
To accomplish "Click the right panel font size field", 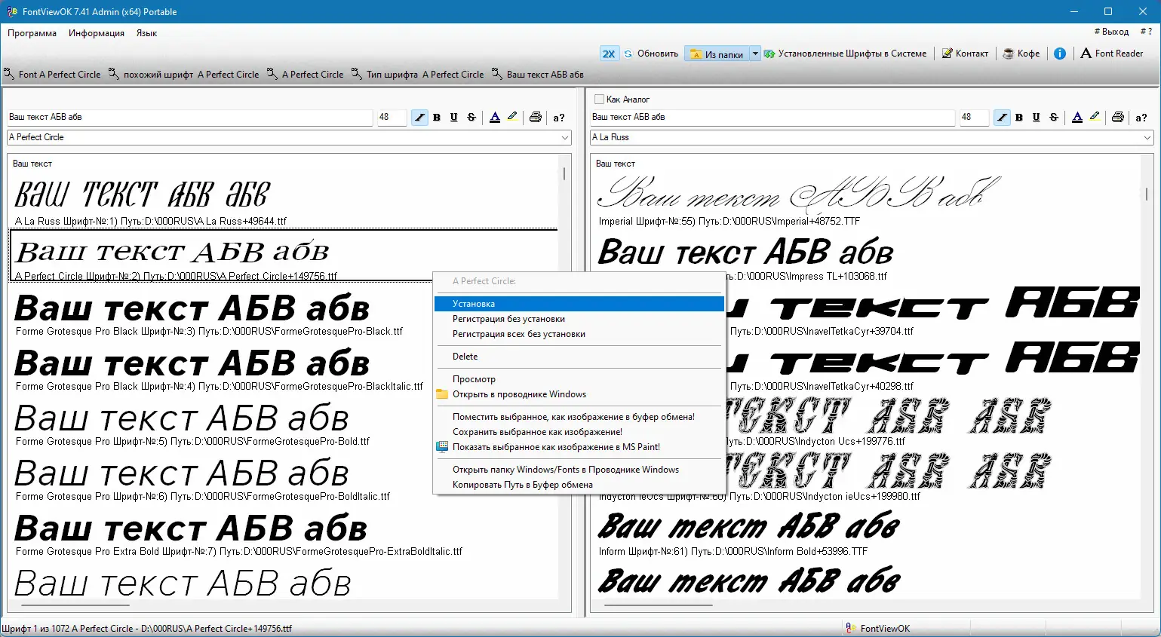I will tap(974, 118).
